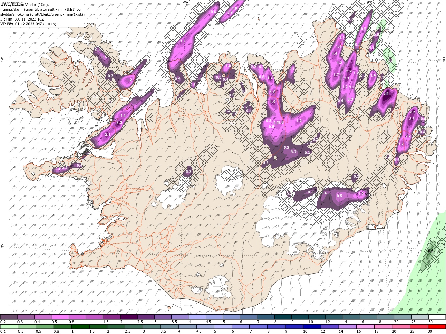Click the IT: Fim. 30. 11. 2023 18Z line
Image resolution: width=446 pixels, height=334 pixels.
(22, 19)
